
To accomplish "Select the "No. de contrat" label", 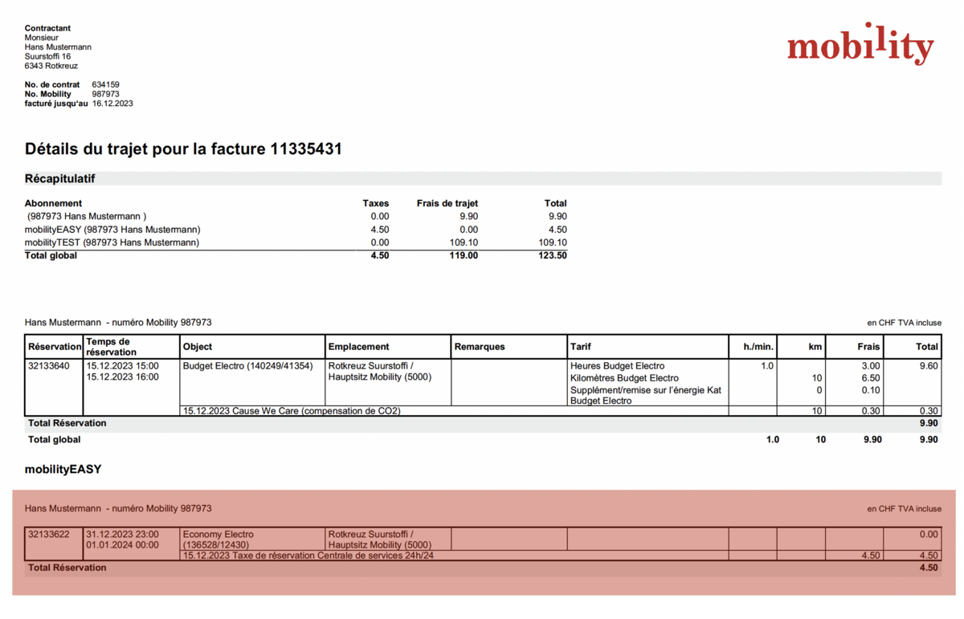I will (x=52, y=84).
